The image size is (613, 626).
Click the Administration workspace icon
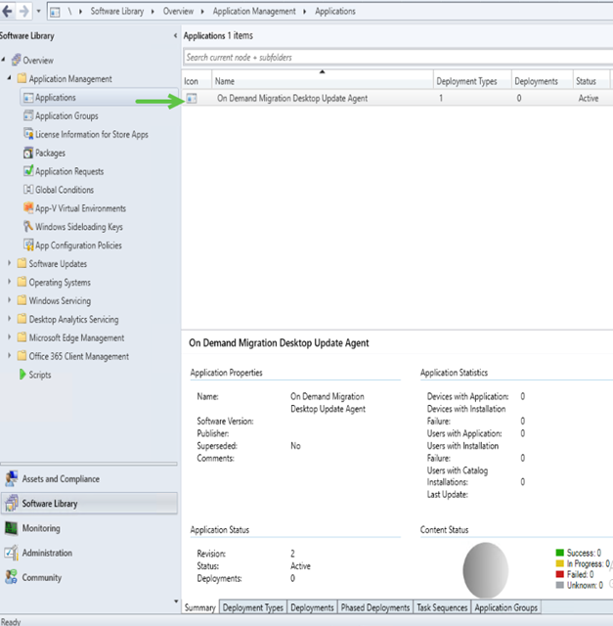click(11, 553)
